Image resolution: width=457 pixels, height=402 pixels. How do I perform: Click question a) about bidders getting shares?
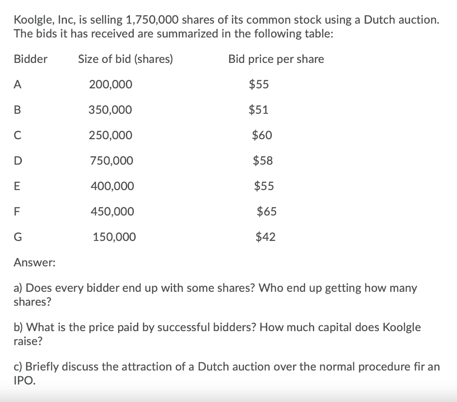tap(216, 294)
